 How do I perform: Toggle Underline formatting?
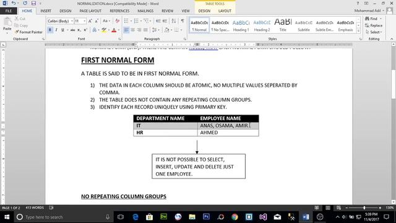click(62, 30)
